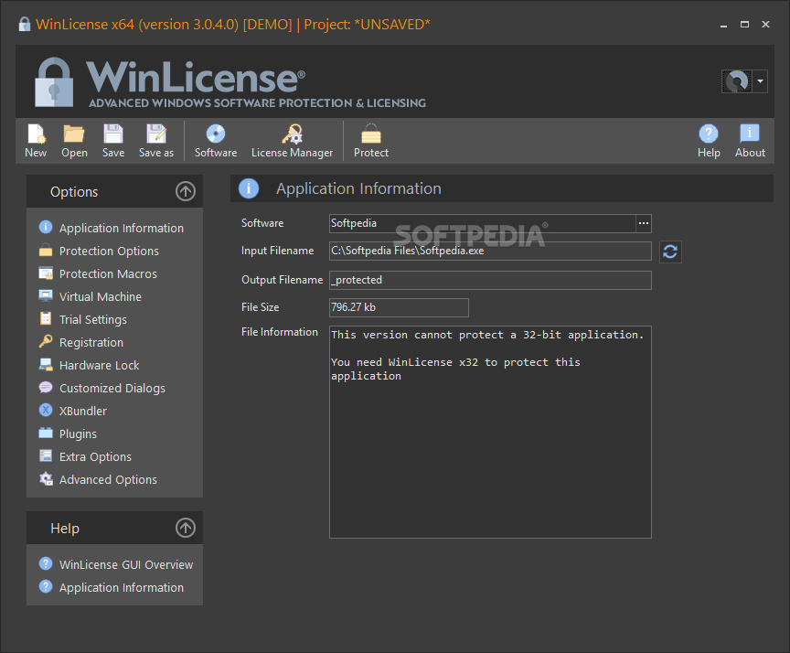Open the Software disc icon in toolbar
The image size is (790, 653).
216,134
